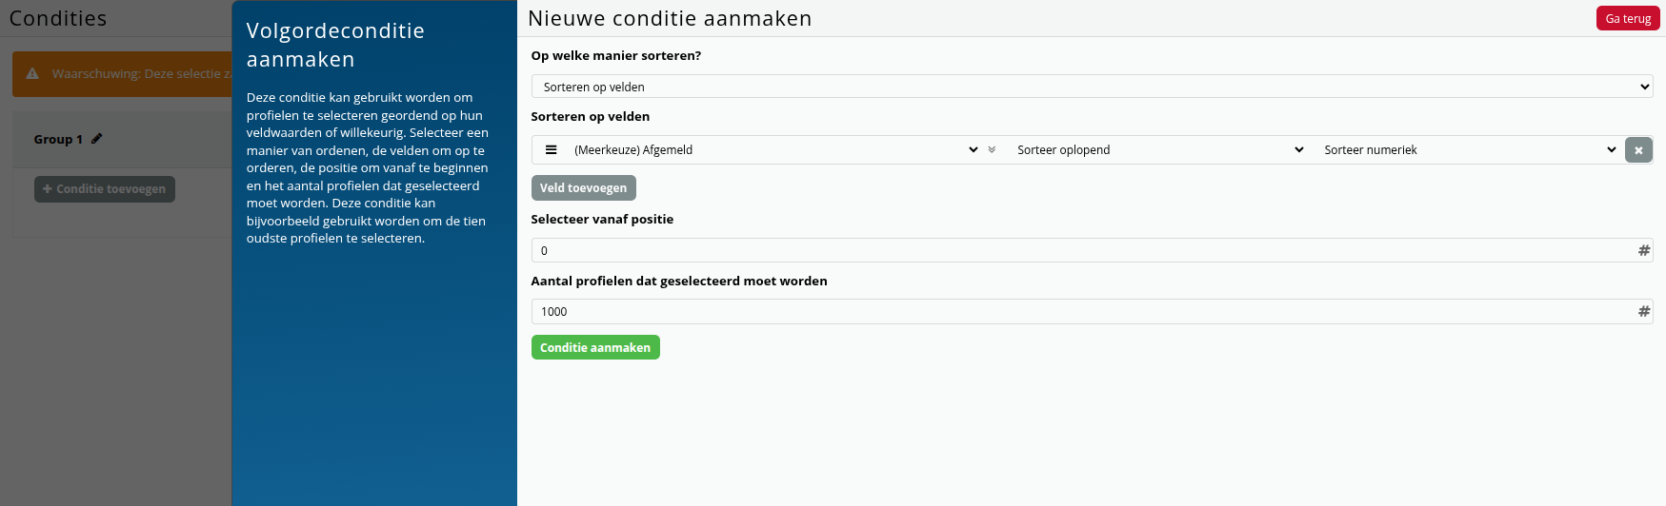Click the 'Waarschuwing' warning banner text

(140, 73)
